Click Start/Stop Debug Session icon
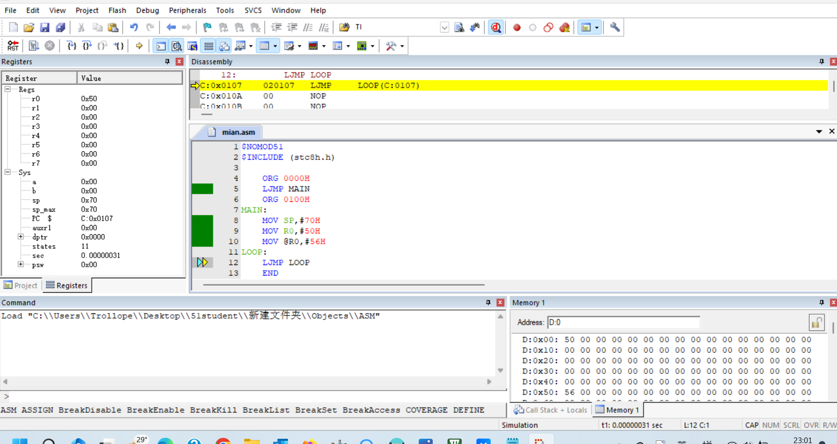This screenshot has width=837, height=444. 496,27
